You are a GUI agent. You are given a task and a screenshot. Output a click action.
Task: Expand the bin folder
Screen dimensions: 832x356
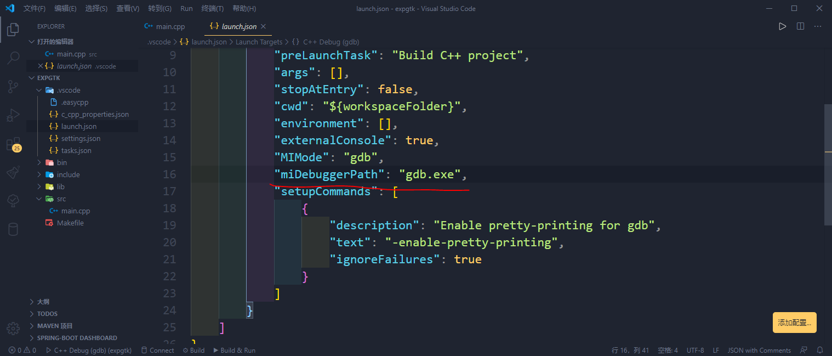coord(62,162)
